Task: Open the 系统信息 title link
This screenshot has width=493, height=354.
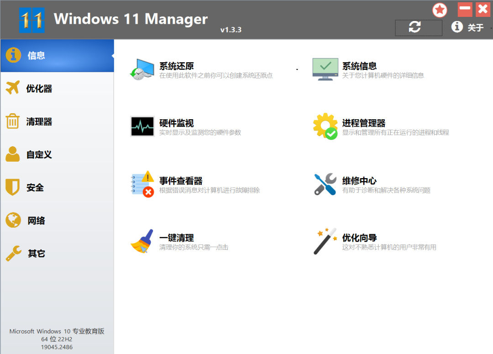Action: point(359,66)
